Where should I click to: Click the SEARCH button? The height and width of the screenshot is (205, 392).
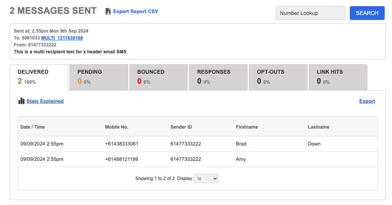pyautogui.click(x=367, y=13)
